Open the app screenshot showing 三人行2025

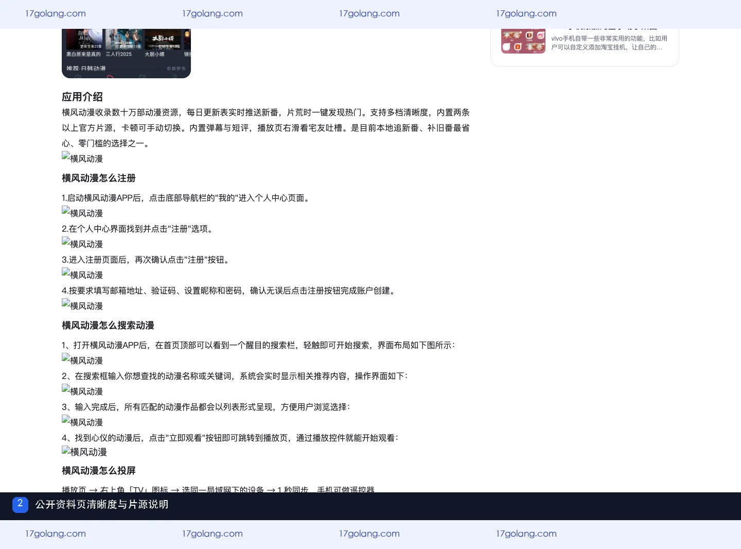pyautogui.click(x=126, y=54)
